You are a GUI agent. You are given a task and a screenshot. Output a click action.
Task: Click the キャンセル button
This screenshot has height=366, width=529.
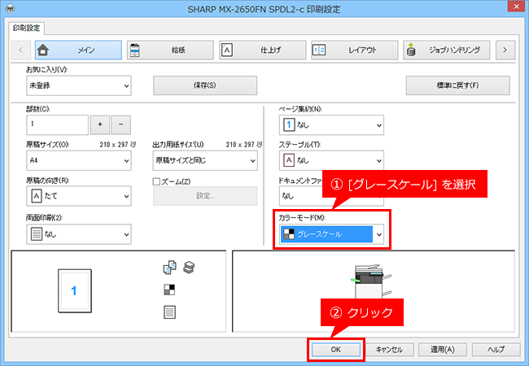(389, 350)
